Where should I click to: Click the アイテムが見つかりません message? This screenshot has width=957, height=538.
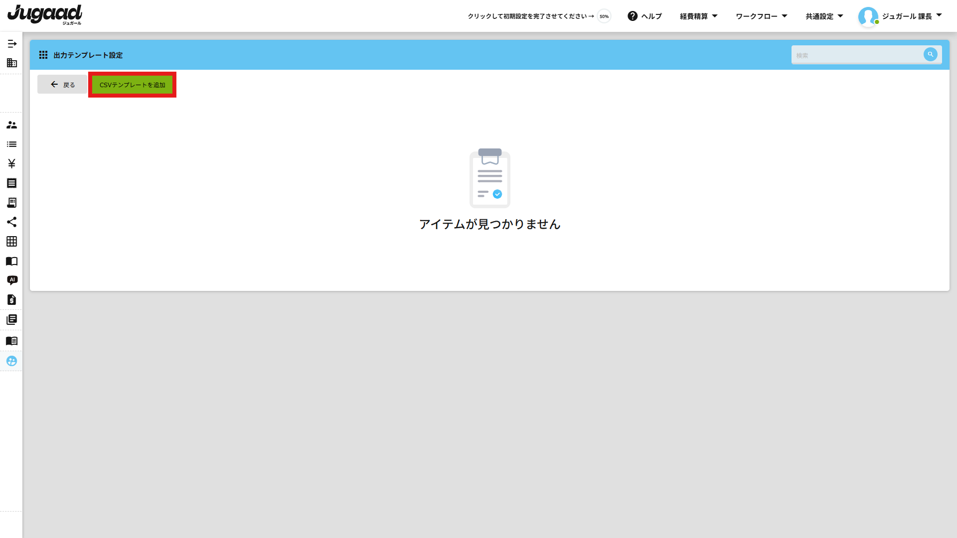click(490, 224)
